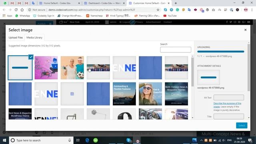Select the black smartwatch thumbnail

click(124, 114)
